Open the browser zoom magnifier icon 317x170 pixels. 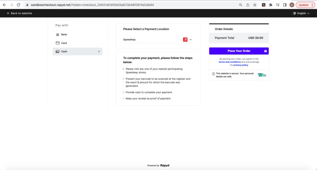(241, 5)
